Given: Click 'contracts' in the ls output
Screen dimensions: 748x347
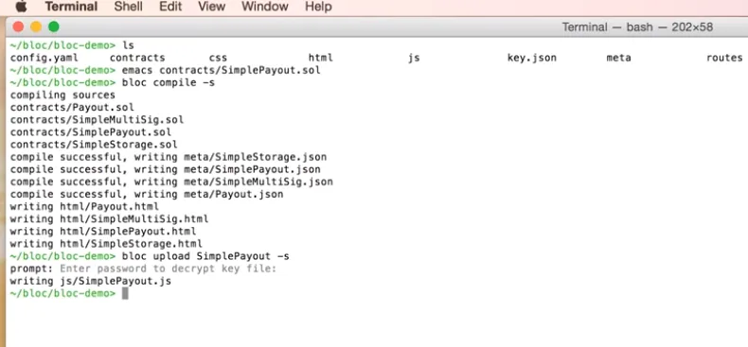Looking at the screenshot, I should pyautogui.click(x=137, y=59).
